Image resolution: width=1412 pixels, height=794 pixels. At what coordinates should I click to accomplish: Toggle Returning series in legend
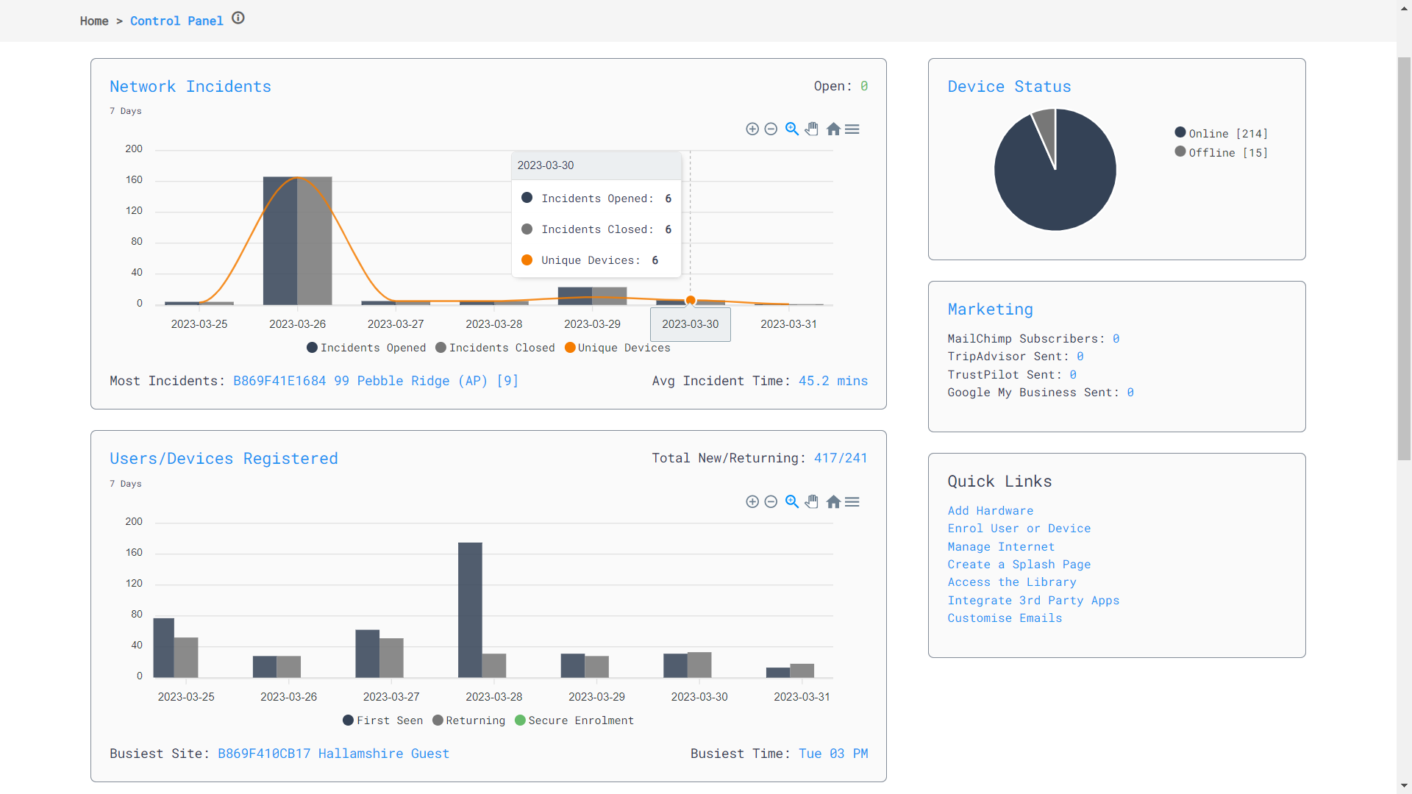pos(469,720)
